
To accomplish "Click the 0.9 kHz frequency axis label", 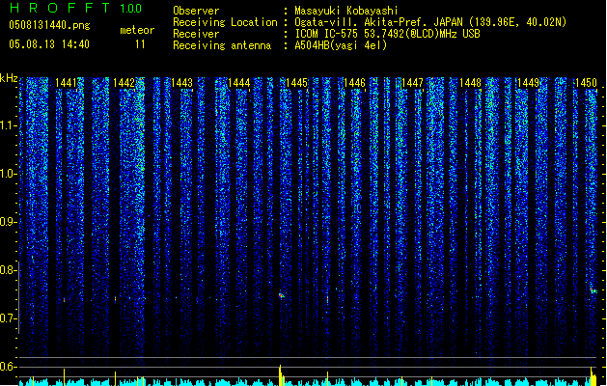I will coord(8,222).
